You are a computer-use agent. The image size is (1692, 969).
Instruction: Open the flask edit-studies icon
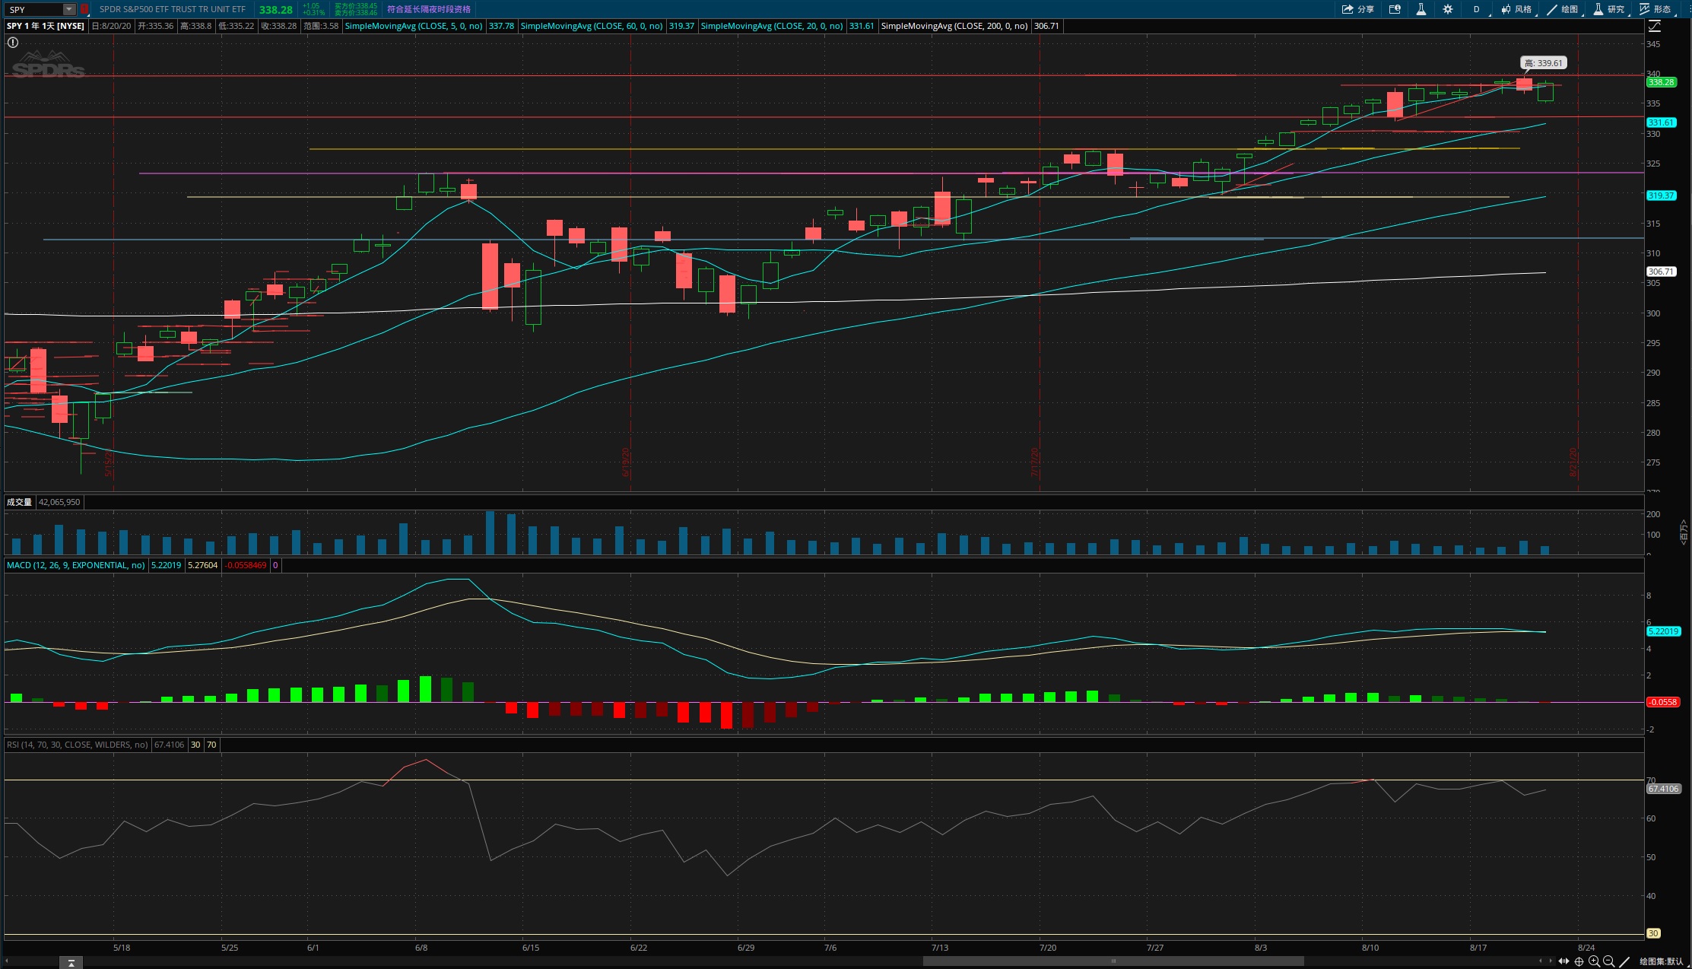pyautogui.click(x=1421, y=9)
